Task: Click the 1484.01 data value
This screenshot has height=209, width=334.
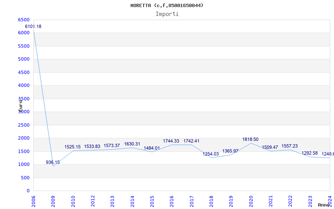Action: click(x=152, y=148)
